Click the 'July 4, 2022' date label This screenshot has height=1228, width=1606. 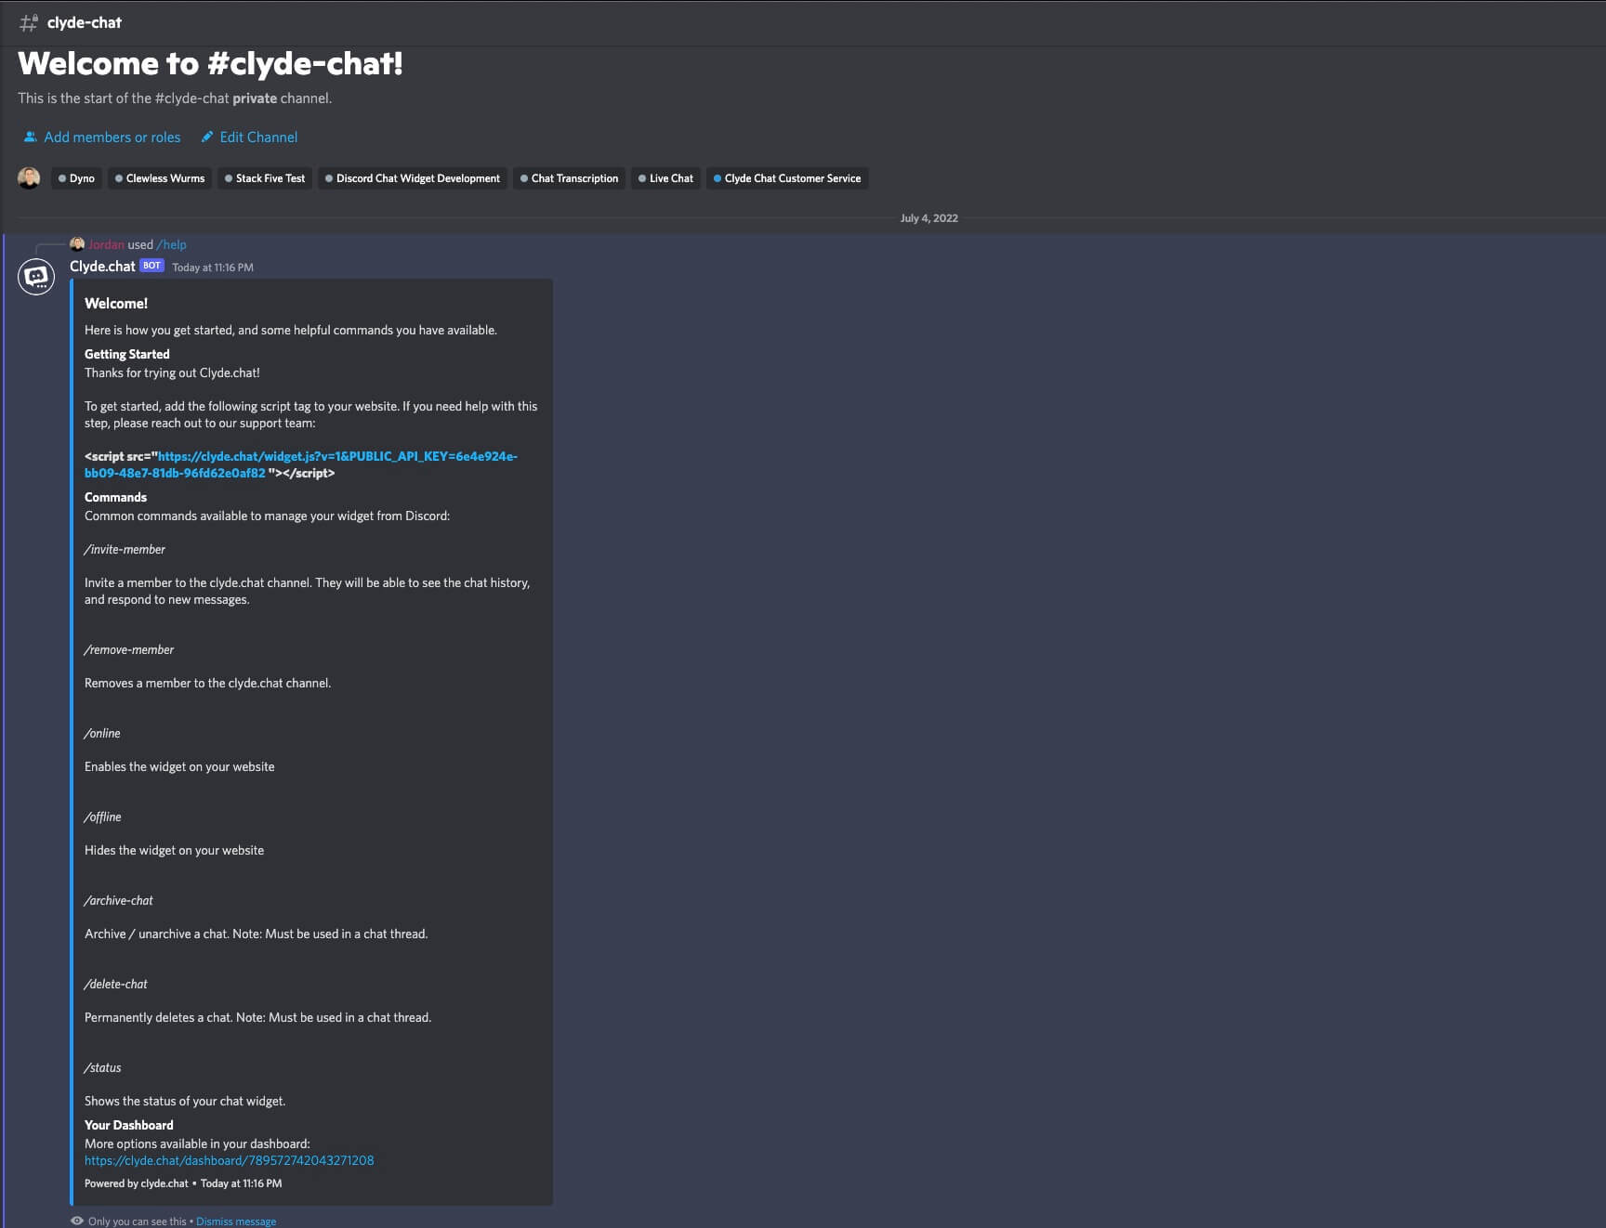coord(928,218)
